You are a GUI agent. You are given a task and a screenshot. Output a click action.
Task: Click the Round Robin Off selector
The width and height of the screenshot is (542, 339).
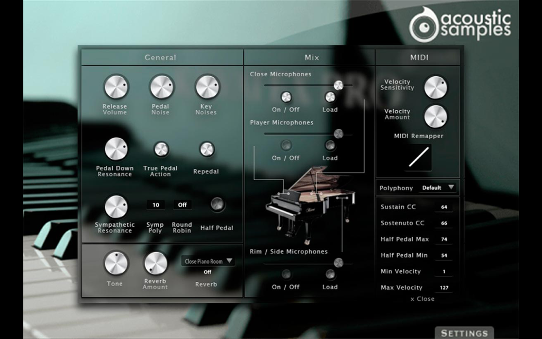pyautogui.click(x=182, y=205)
